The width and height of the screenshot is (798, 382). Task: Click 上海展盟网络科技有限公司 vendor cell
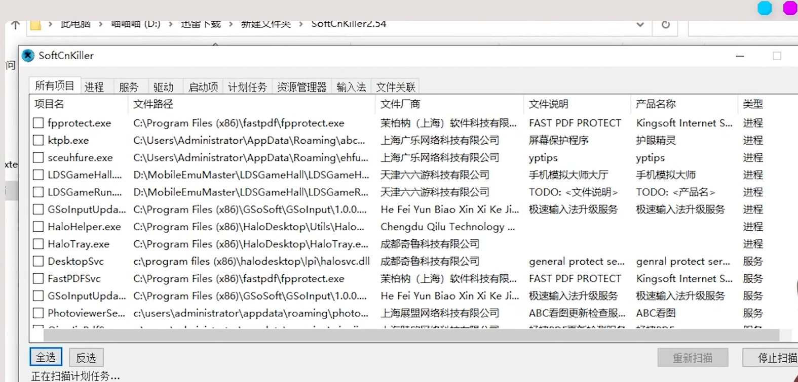(x=440, y=313)
